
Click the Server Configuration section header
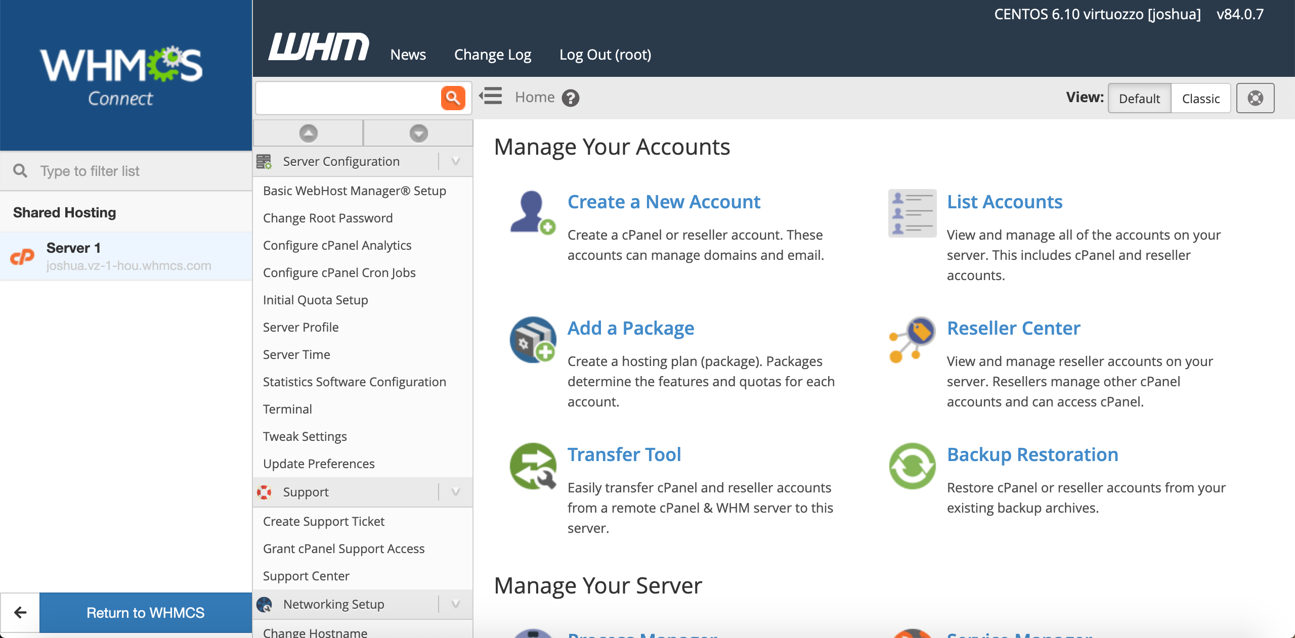point(363,161)
